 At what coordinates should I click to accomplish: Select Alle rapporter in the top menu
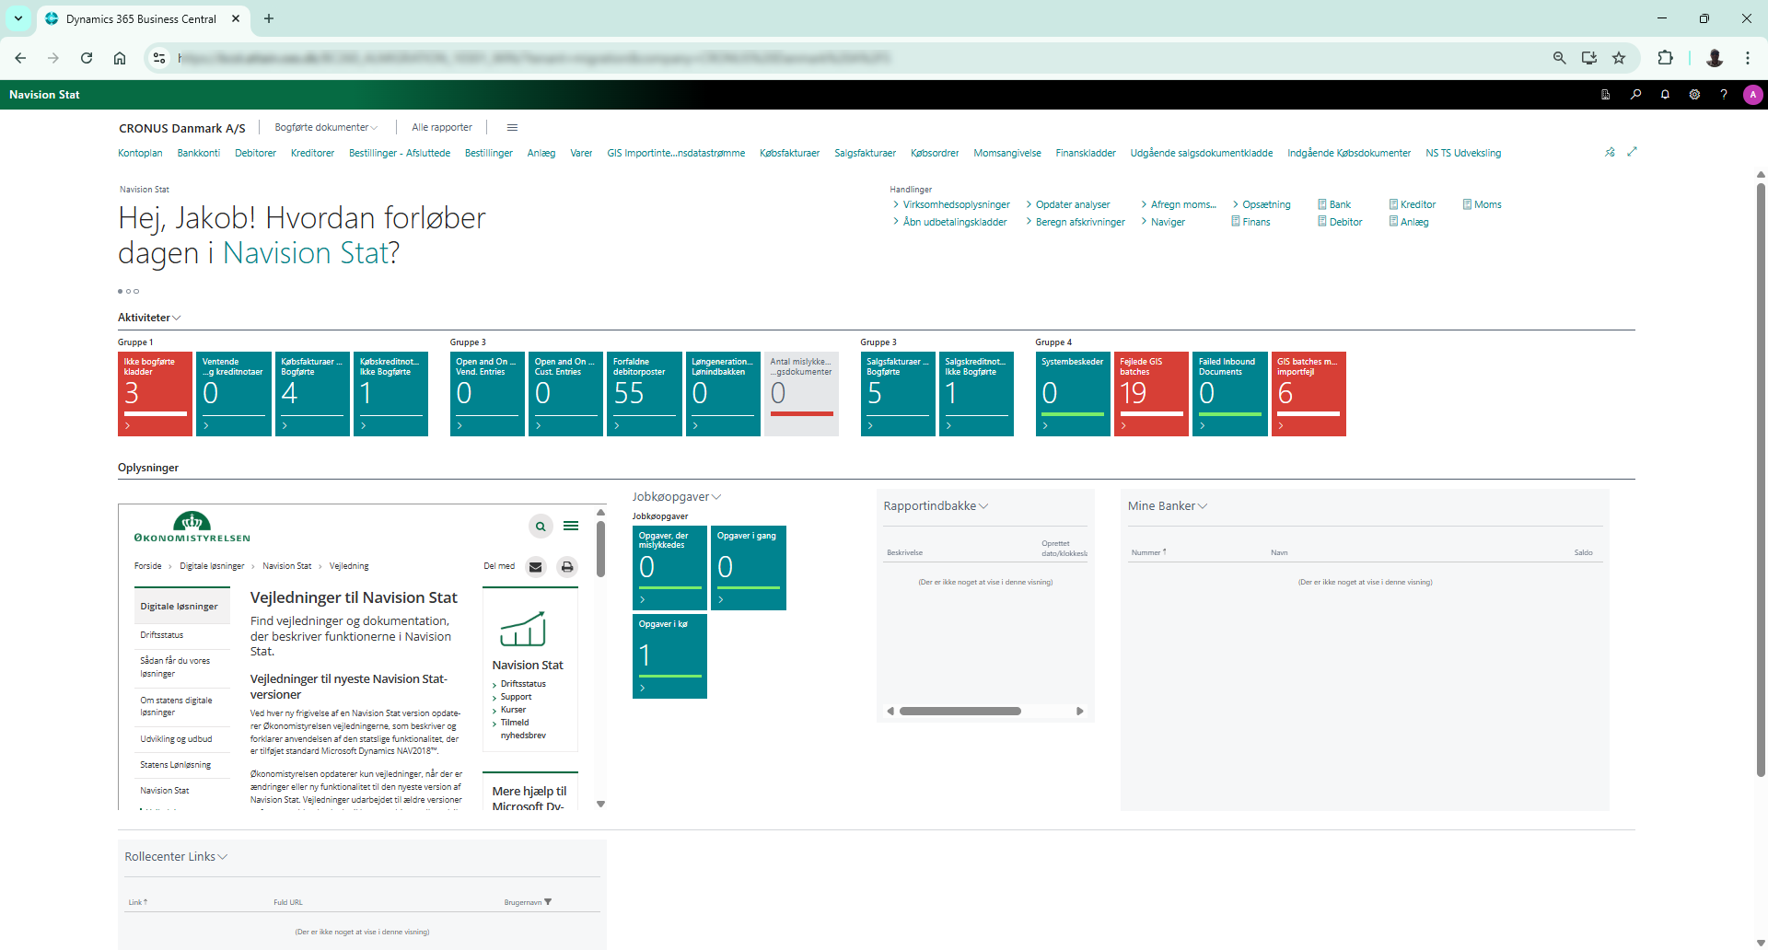[x=441, y=128]
